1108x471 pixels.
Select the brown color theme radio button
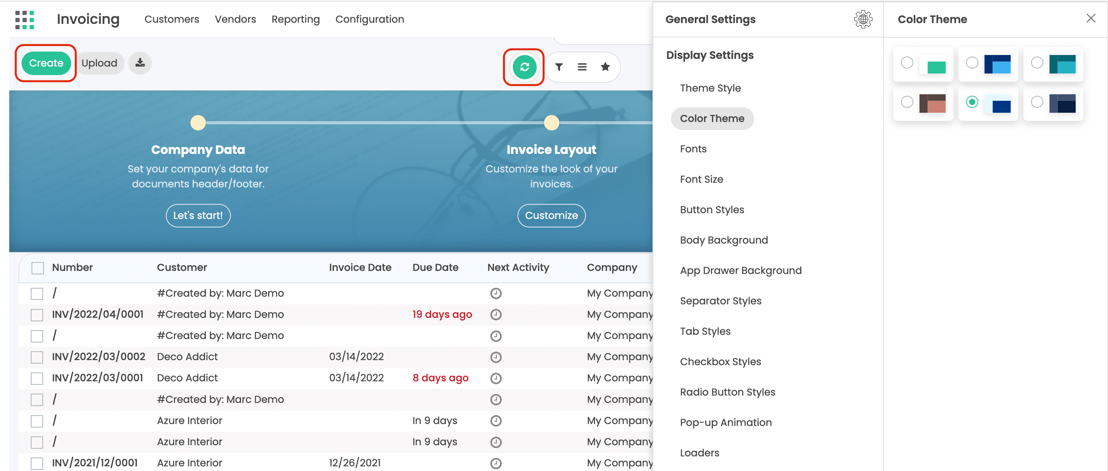point(907,102)
